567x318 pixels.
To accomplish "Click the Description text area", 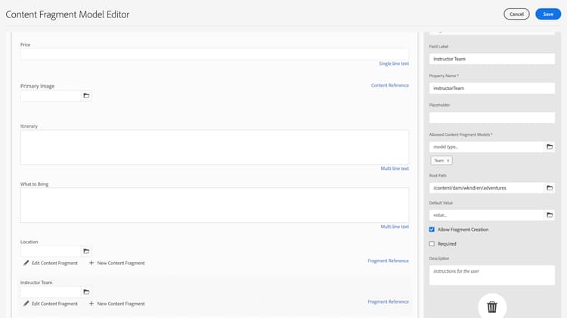I will (492, 276).
